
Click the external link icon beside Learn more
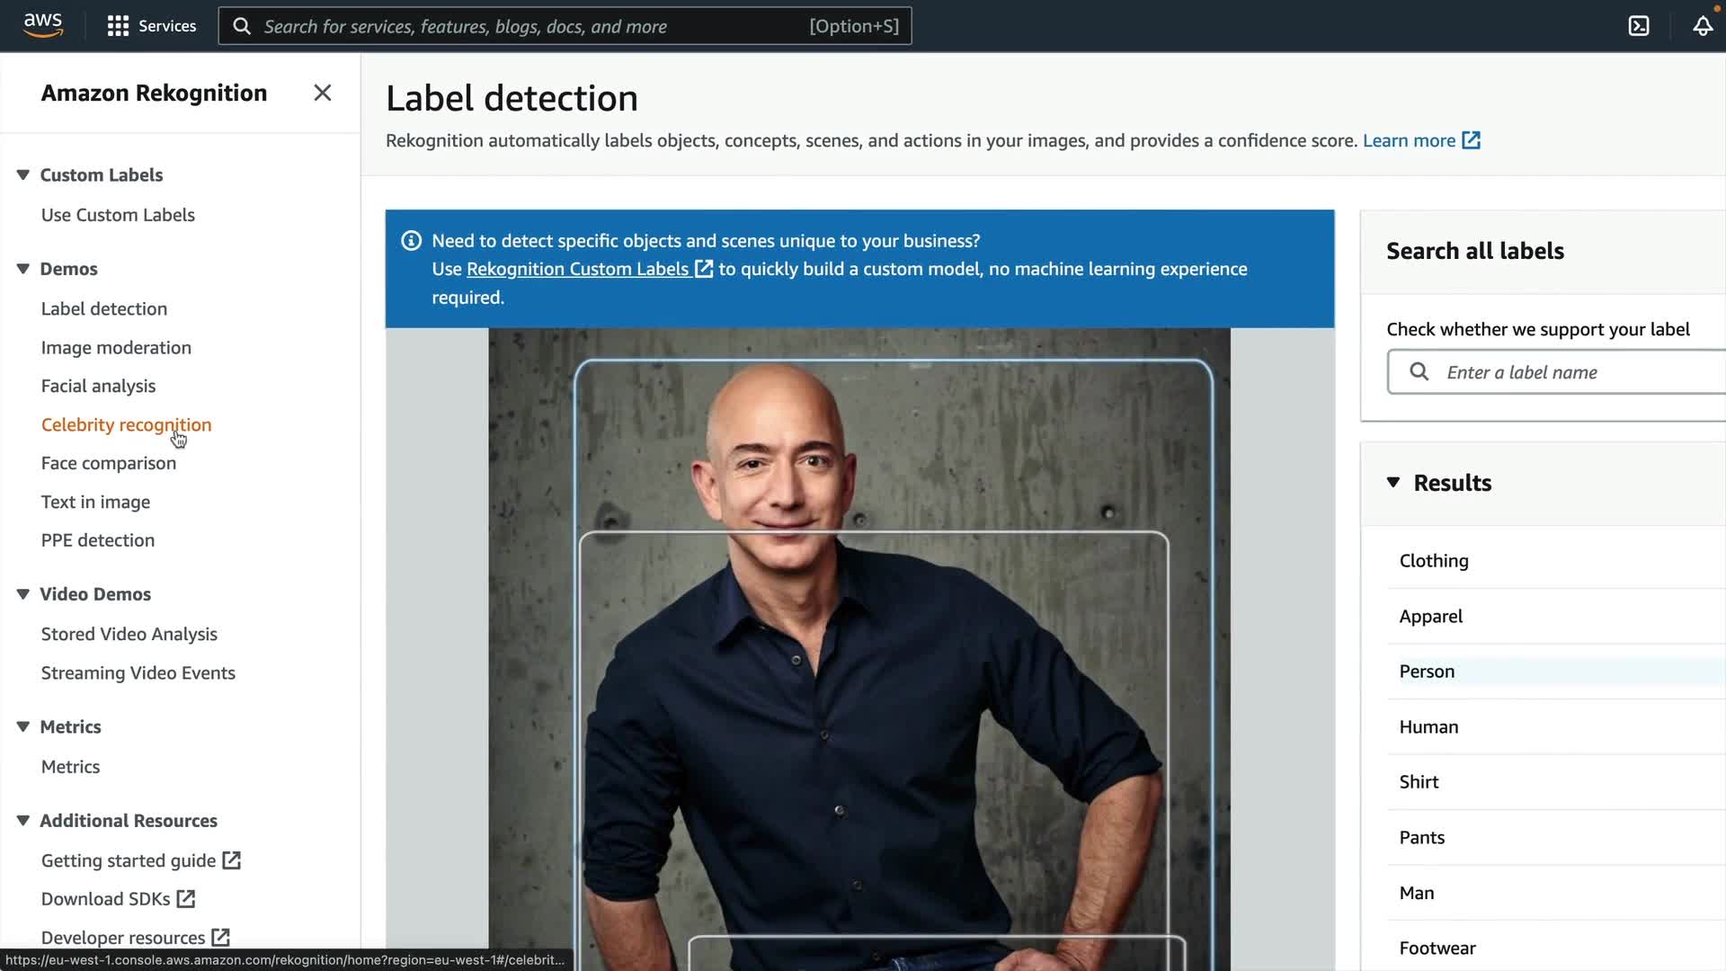click(1471, 140)
